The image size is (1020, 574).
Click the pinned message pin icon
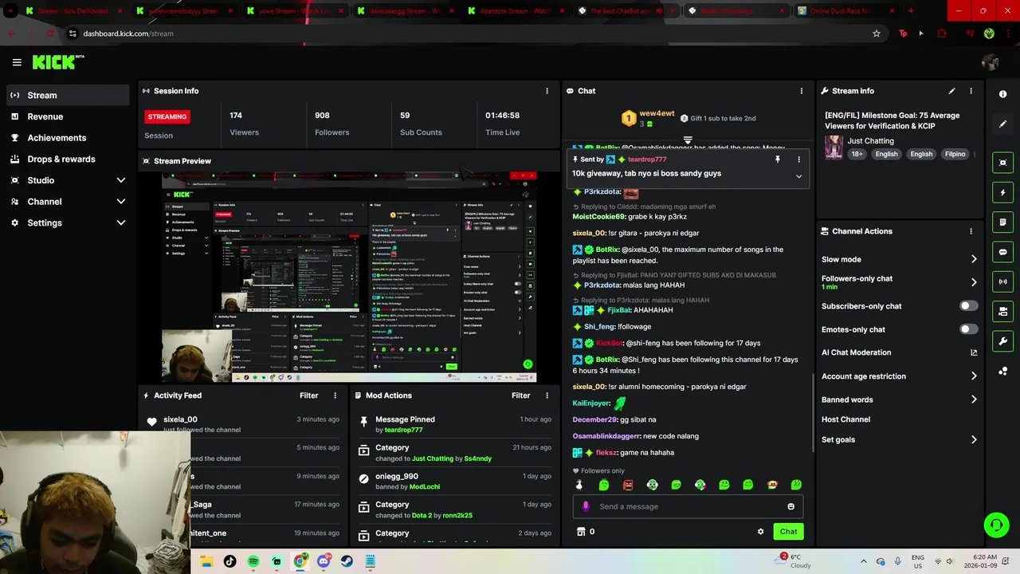pos(777,159)
